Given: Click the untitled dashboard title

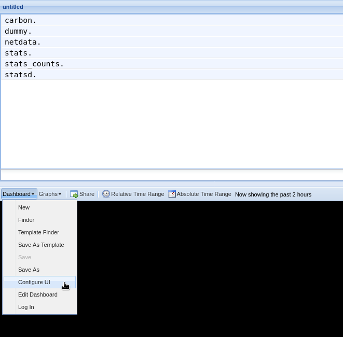Looking at the screenshot, I should [12, 7].
